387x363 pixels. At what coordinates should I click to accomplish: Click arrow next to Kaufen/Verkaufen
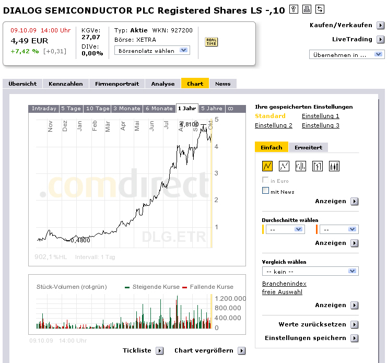pyautogui.click(x=380, y=25)
